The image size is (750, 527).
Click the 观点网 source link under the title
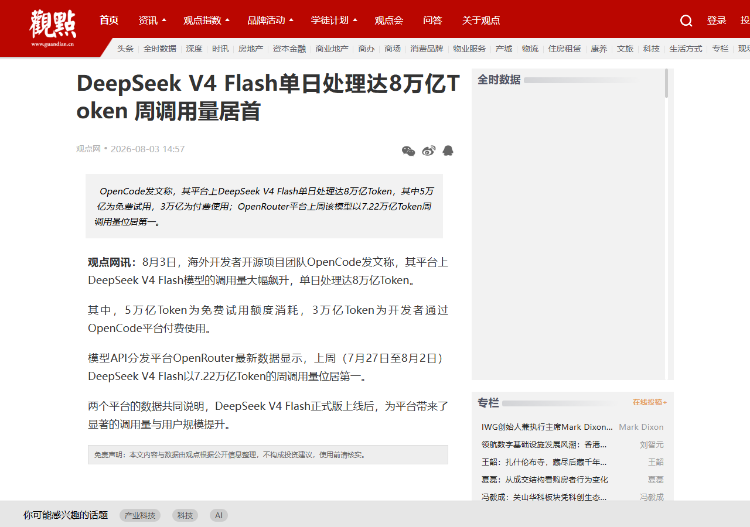point(88,149)
